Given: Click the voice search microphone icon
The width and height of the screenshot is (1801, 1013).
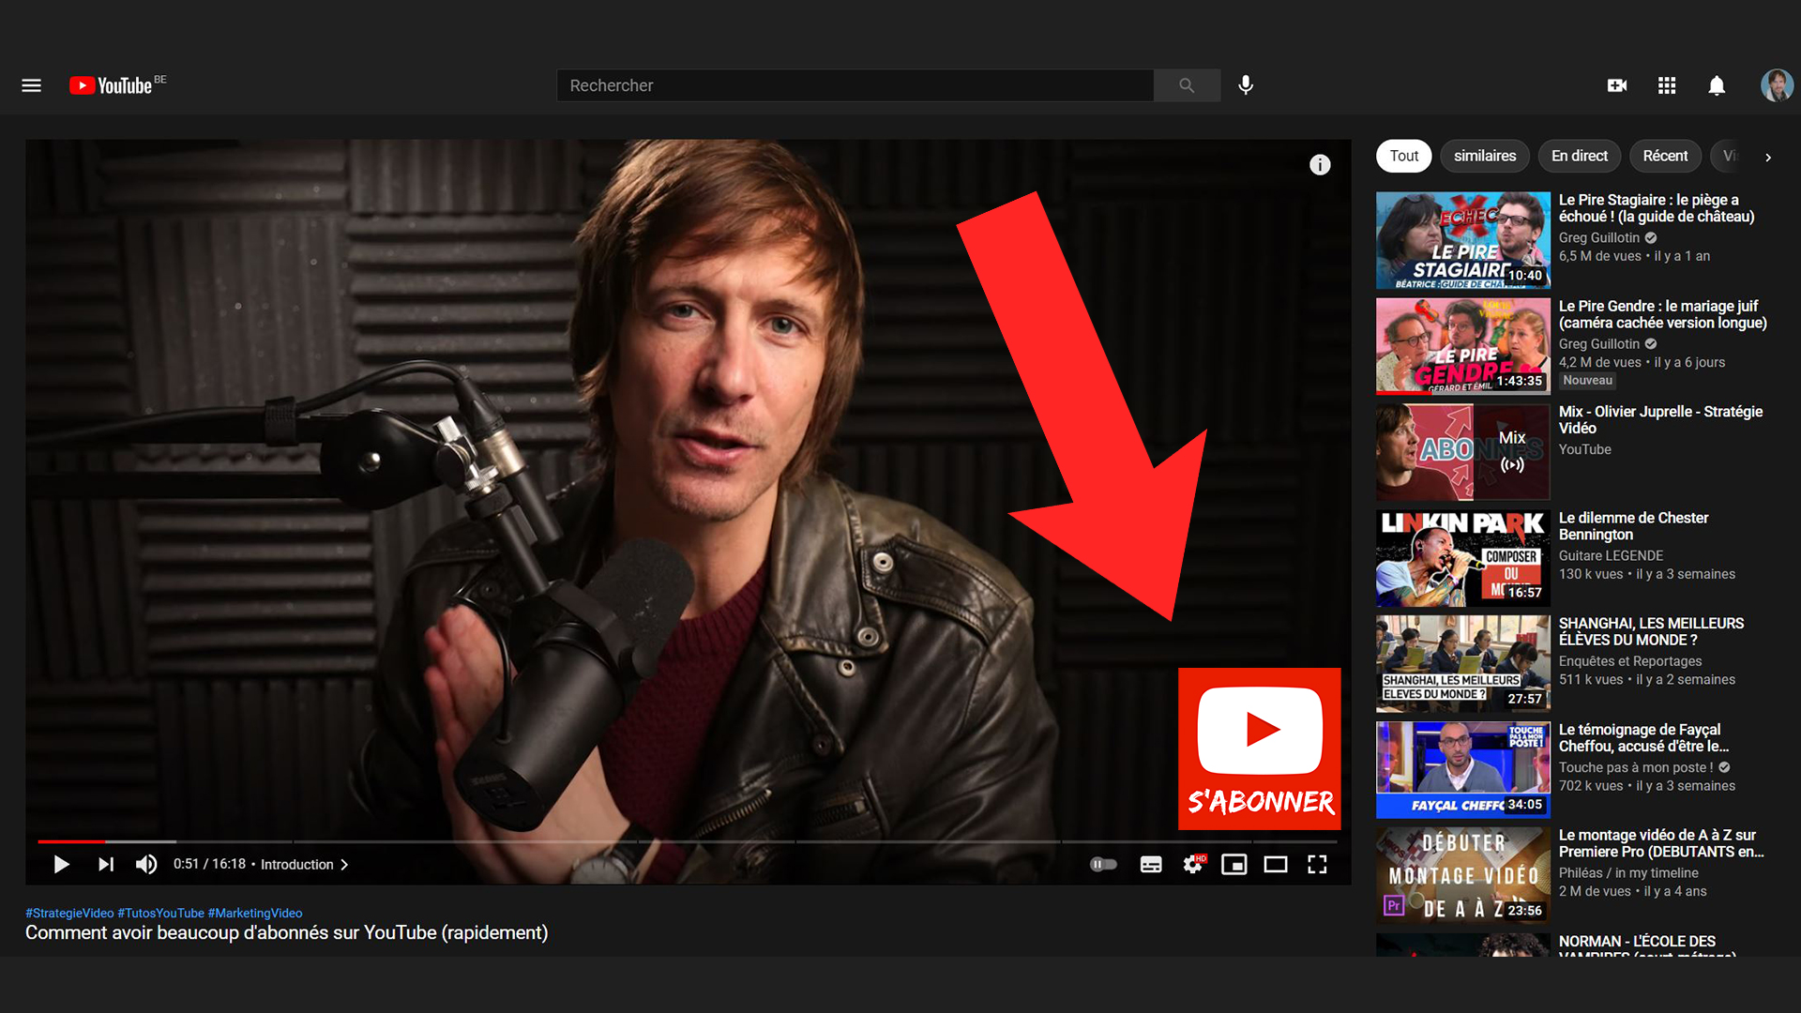Looking at the screenshot, I should 1246,85.
